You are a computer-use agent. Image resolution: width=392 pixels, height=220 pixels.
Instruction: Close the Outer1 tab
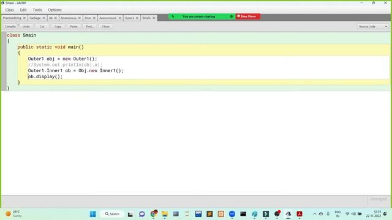click(x=137, y=18)
